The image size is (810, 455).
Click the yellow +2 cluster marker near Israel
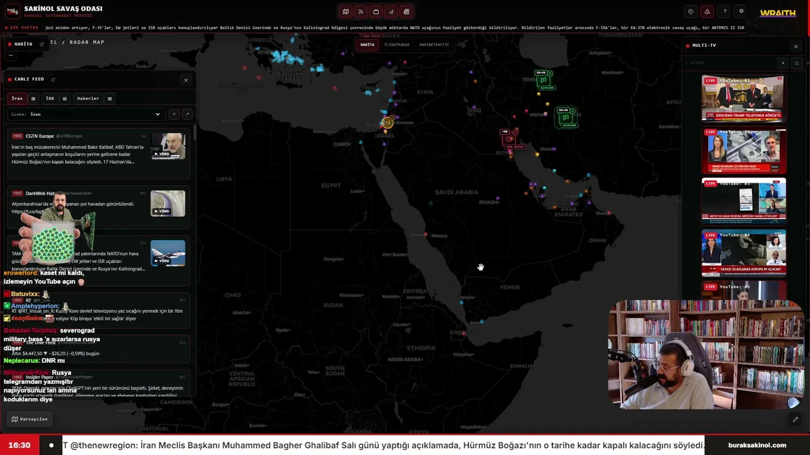[x=387, y=122]
